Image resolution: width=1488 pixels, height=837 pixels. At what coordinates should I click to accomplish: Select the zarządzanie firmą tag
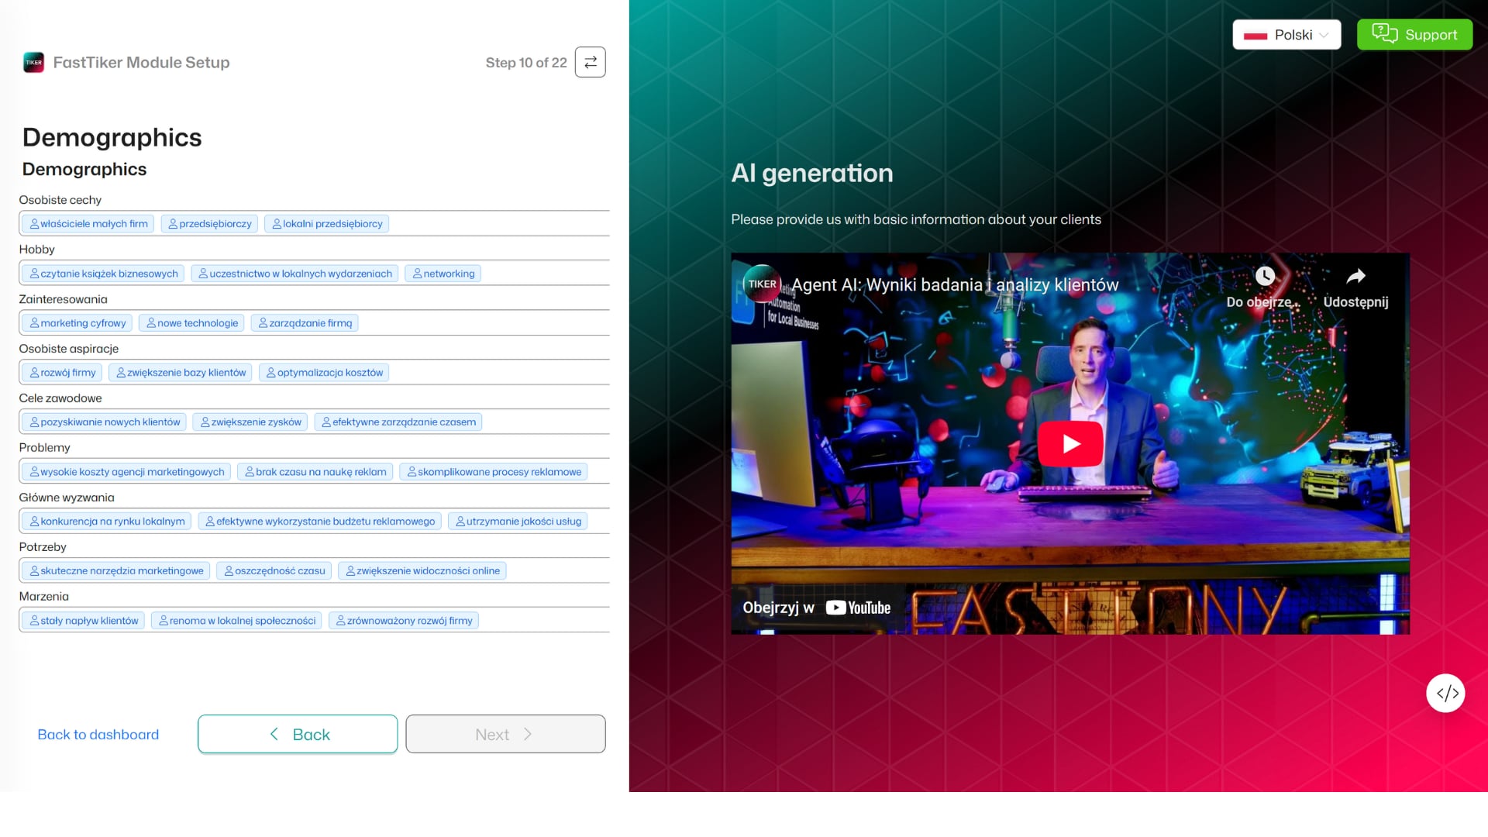(305, 323)
